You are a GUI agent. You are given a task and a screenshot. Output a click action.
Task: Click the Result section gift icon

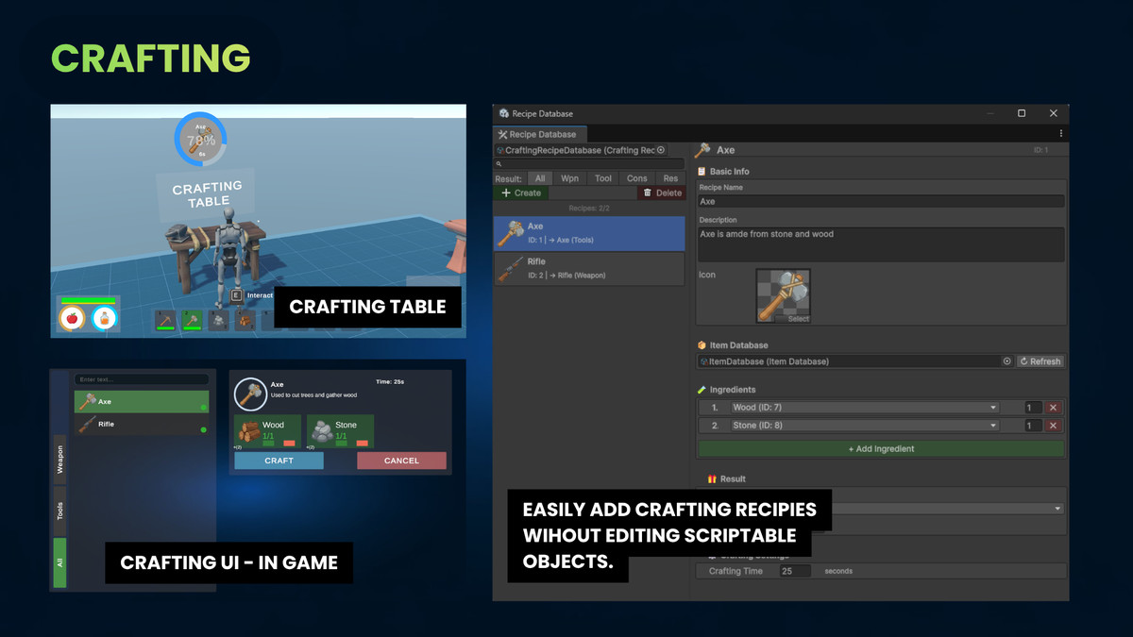point(713,479)
